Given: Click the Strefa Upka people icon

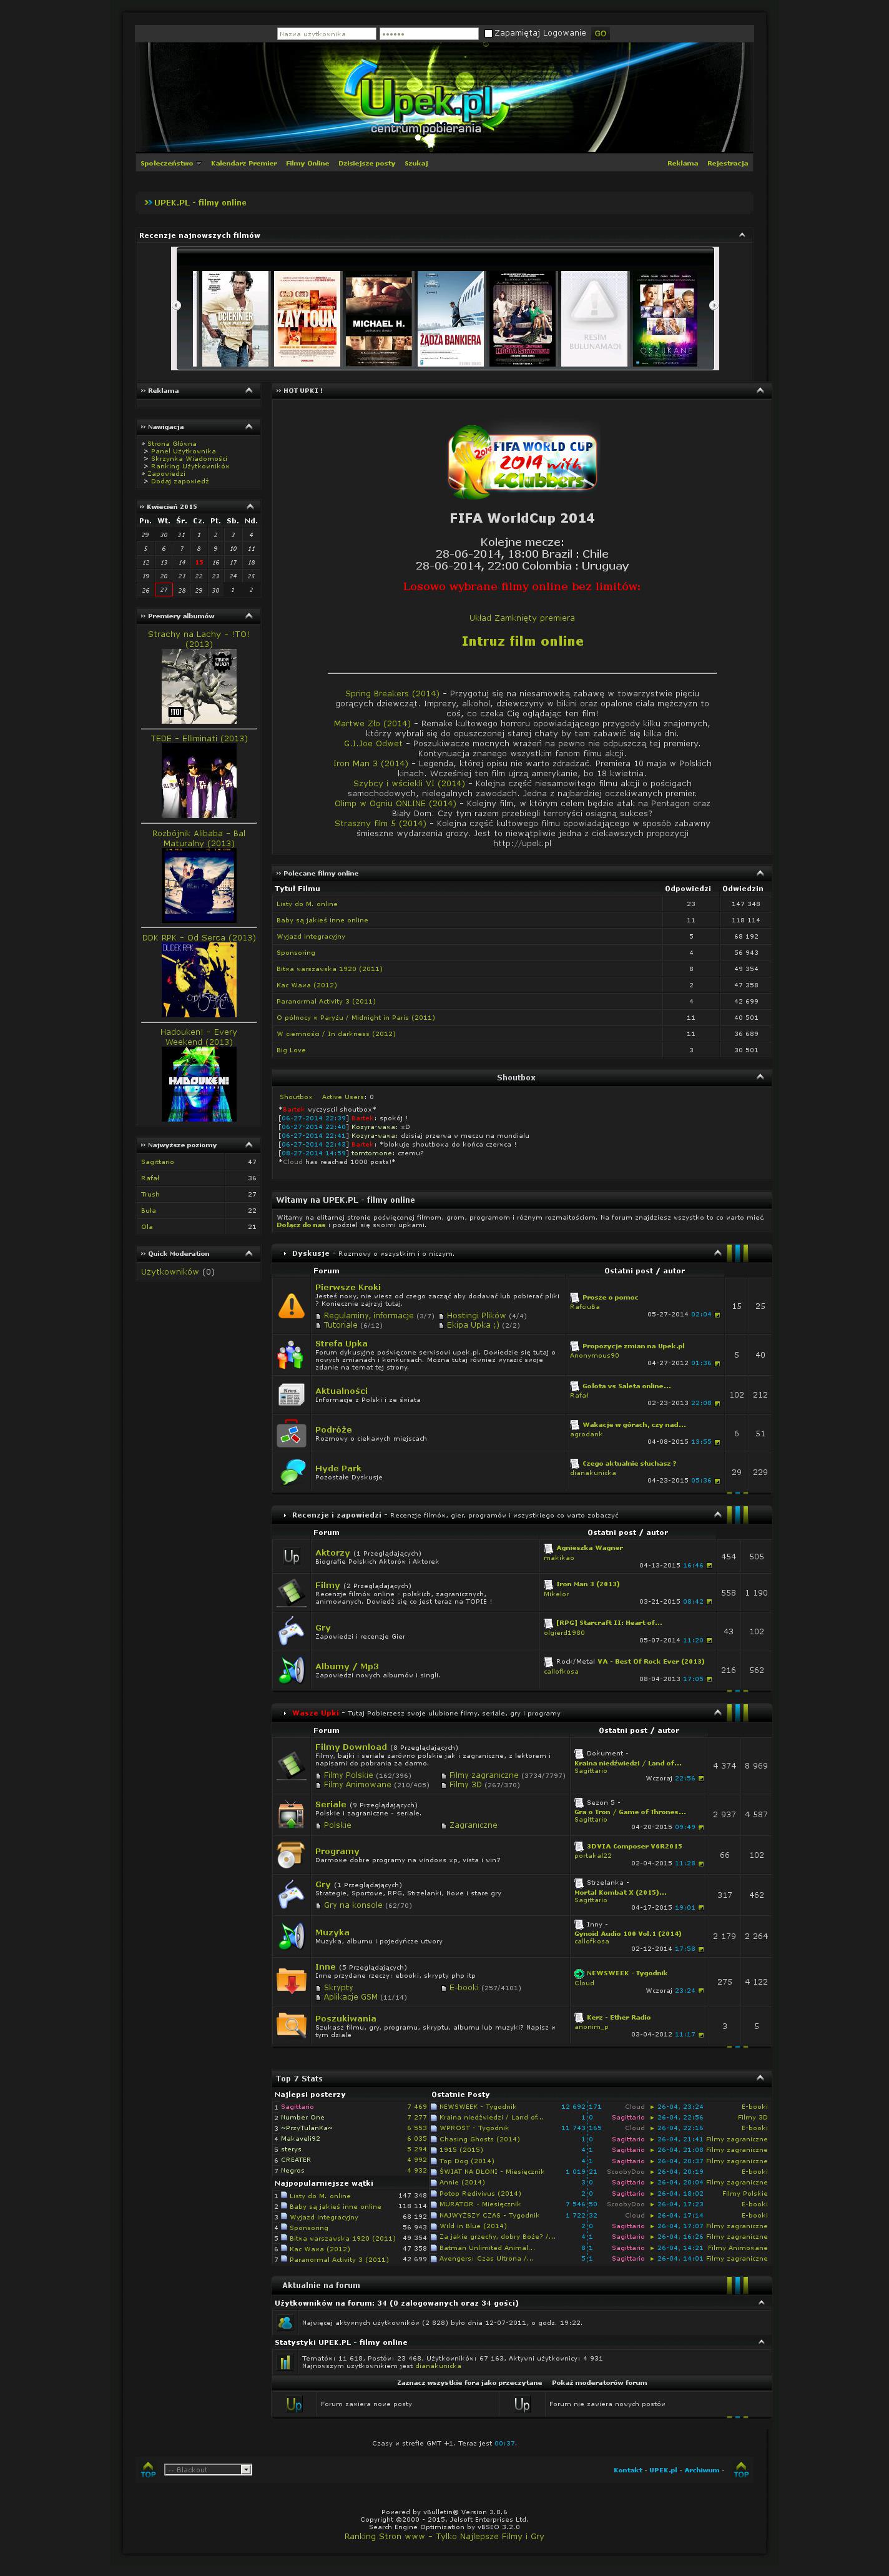Looking at the screenshot, I should pyautogui.click(x=291, y=1355).
